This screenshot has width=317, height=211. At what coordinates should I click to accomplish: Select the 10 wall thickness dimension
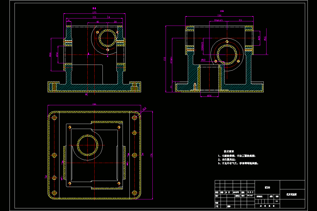point(68,21)
